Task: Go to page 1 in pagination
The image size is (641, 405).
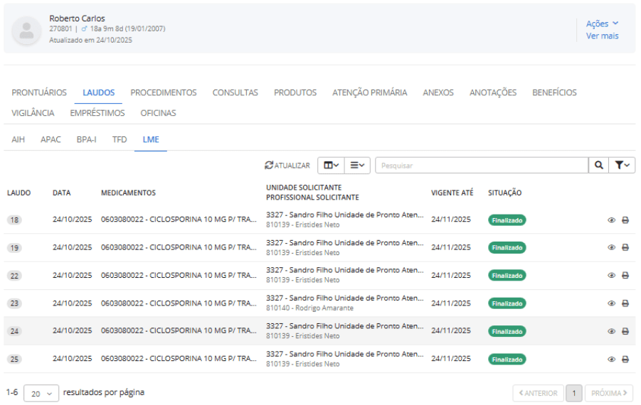Action: (573, 393)
